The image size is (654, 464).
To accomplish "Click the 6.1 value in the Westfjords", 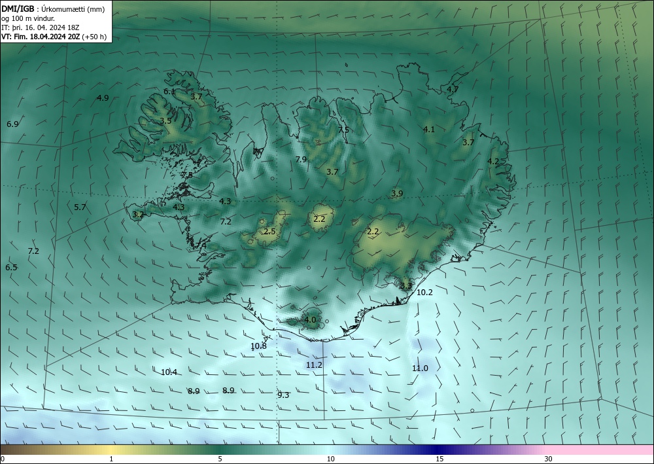I will (169, 92).
